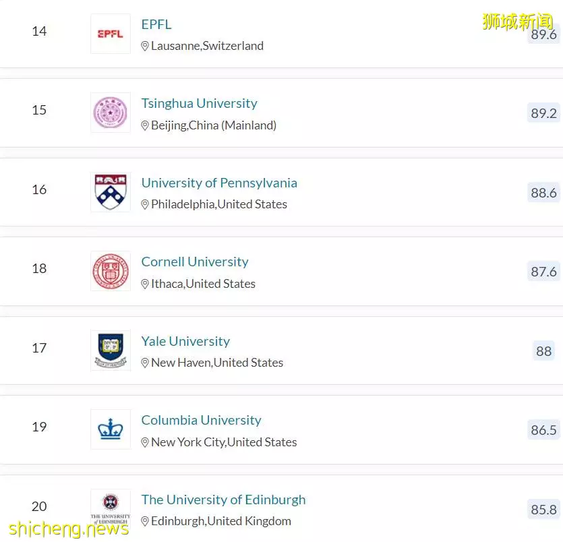Open the Yale University link
This screenshot has height=542, width=563.
[185, 341]
